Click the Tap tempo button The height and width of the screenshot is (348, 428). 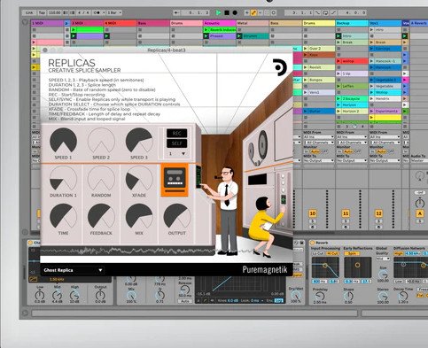point(42,12)
